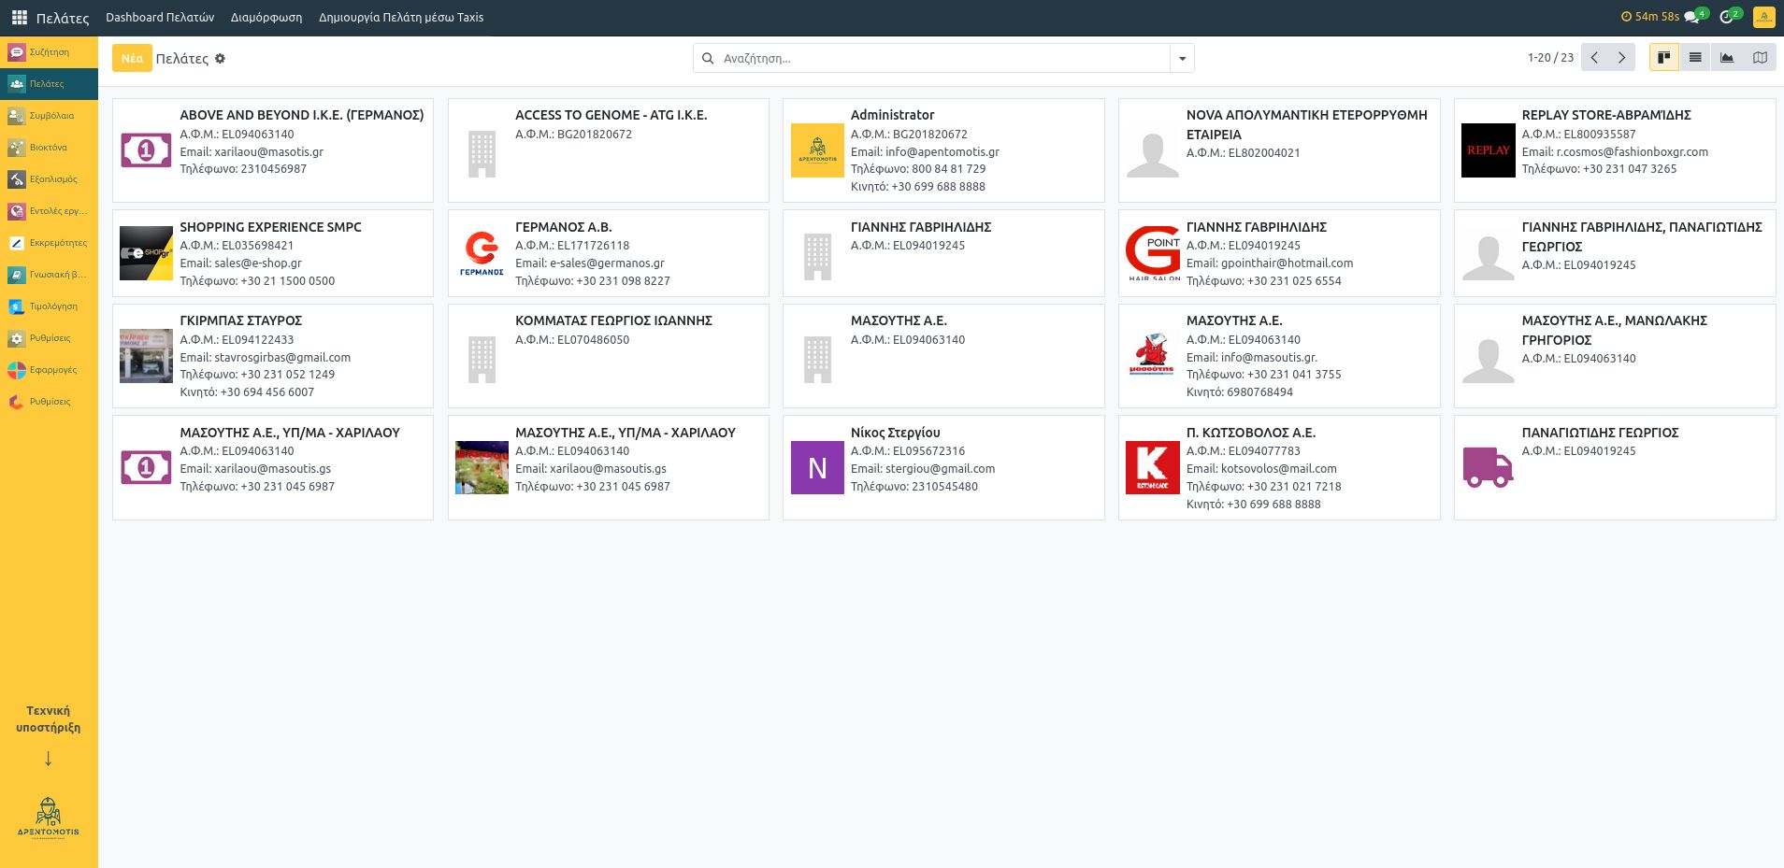Click the e-shop.gr logo thumbnail

click(x=146, y=254)
